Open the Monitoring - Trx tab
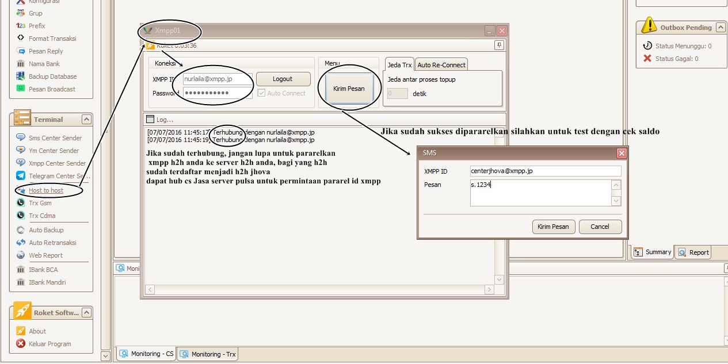 207,354
